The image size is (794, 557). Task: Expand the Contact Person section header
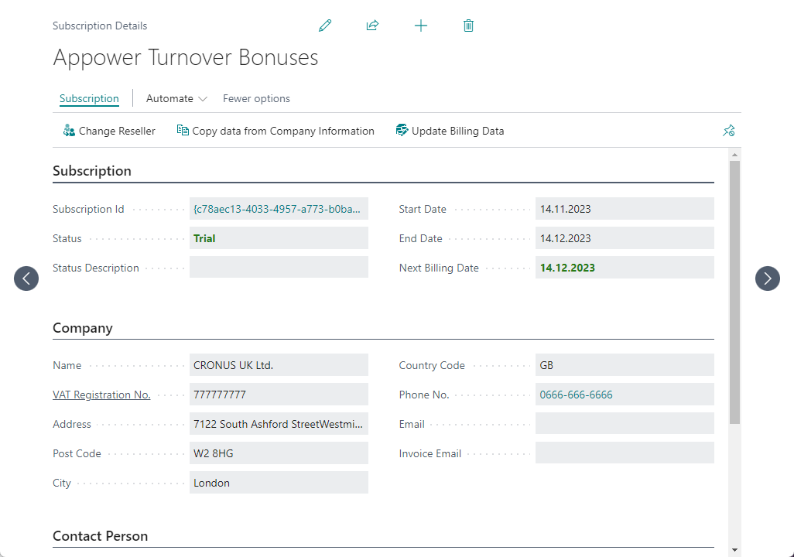click(100, 536)
